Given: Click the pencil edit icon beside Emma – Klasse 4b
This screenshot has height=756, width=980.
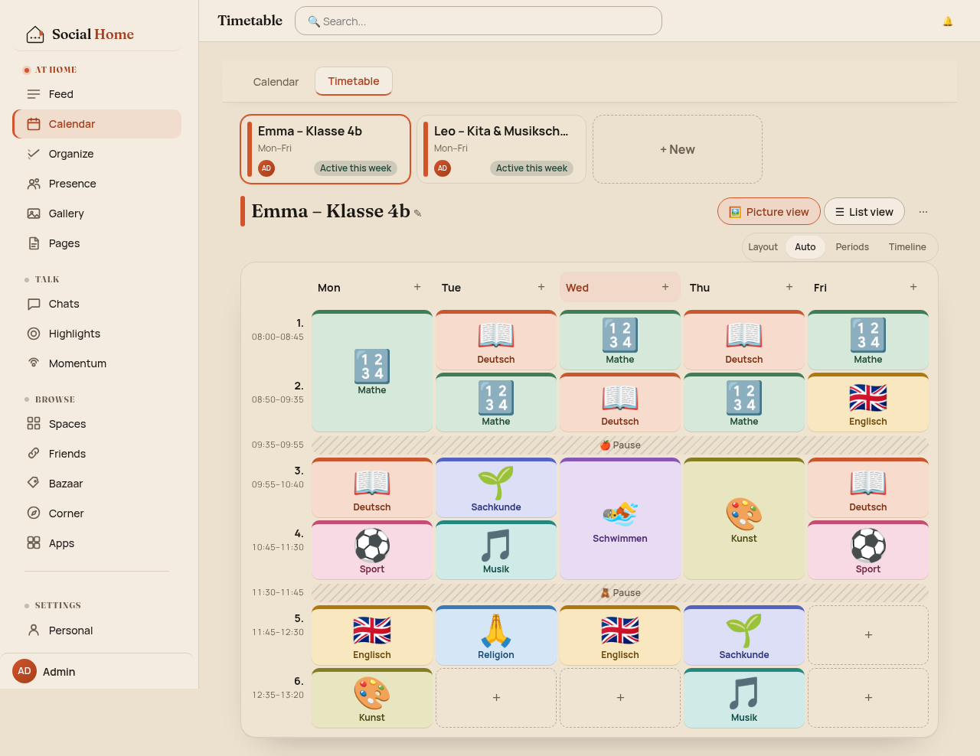Looking at the screenshot, I should 418,213.
